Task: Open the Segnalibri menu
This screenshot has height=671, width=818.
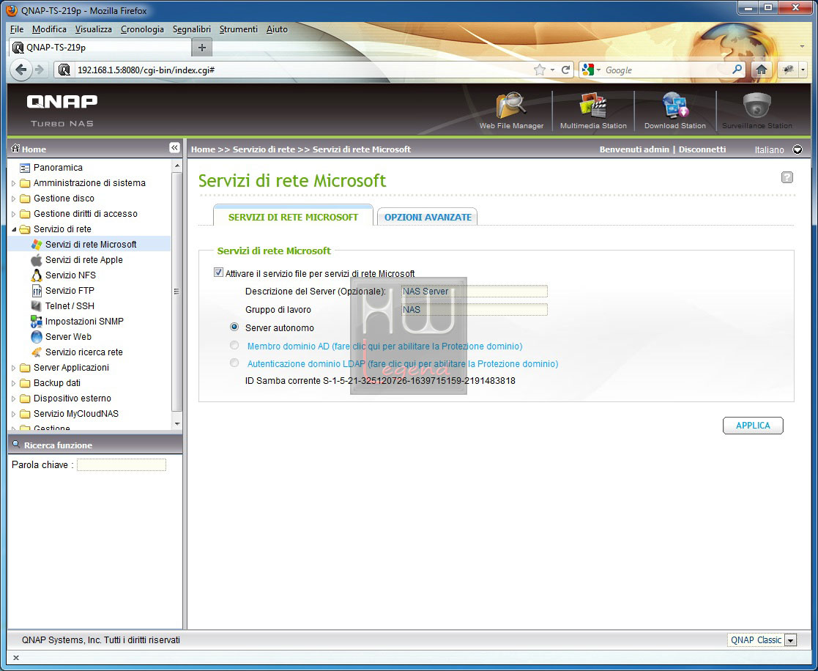Action: tap(191, 29)
